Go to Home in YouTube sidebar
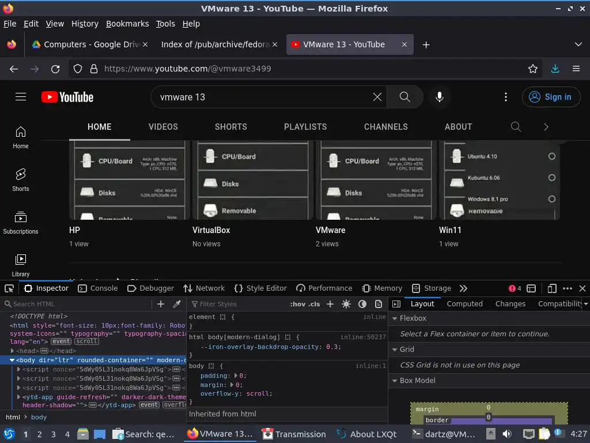Screen dimensions: 590x443 [21, 137]
